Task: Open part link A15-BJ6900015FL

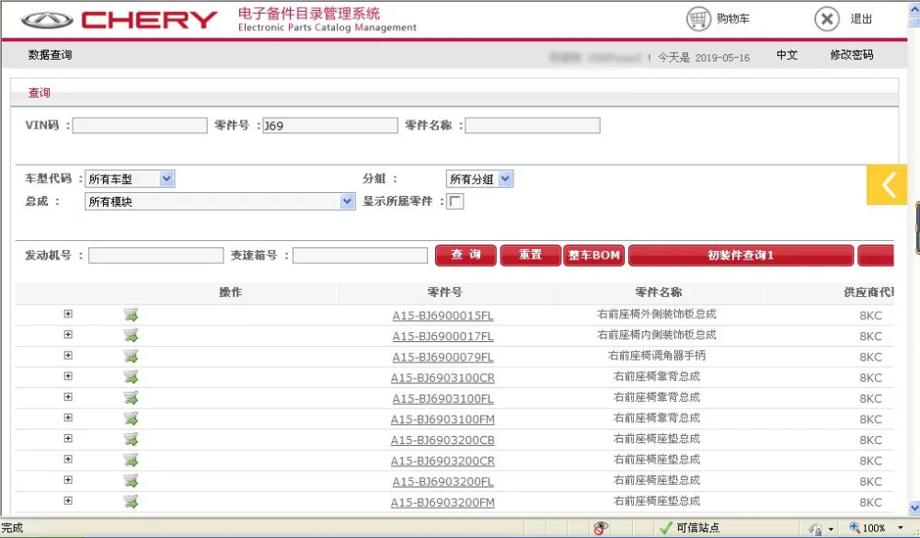Action: pyautogui.click(x=443, y=315)
